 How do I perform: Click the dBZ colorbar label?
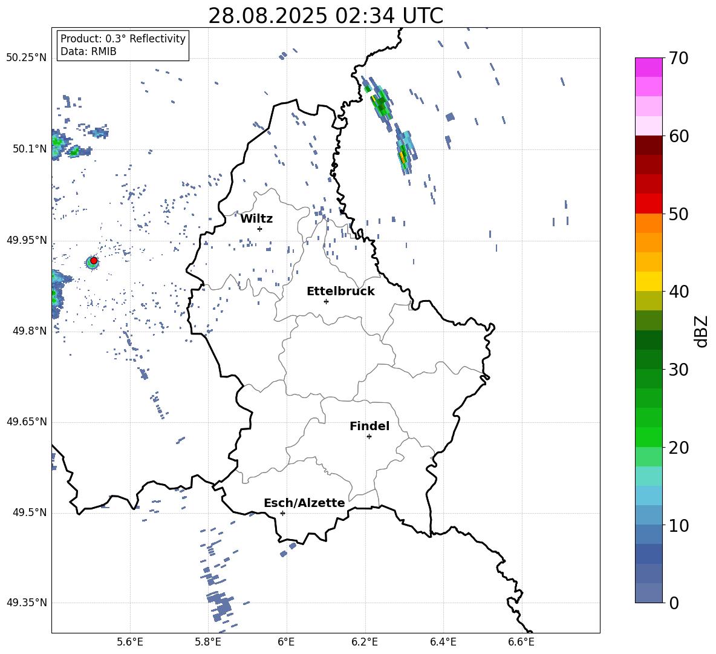pos(701,332)
